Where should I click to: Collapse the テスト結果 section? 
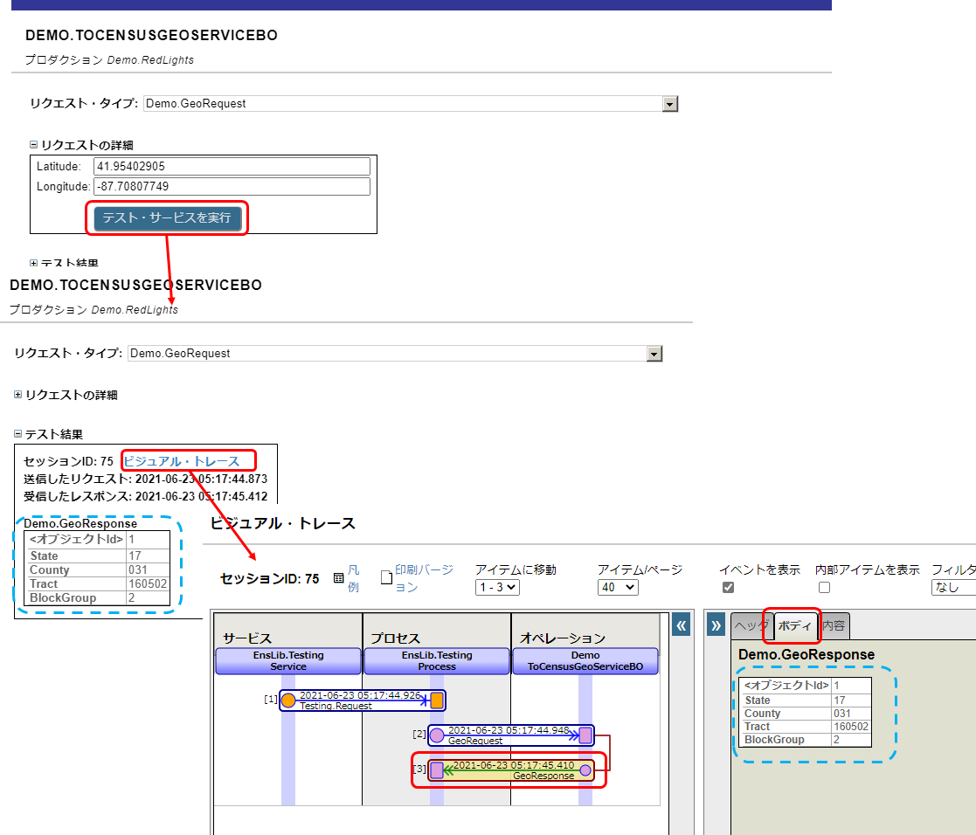point(19,434)
